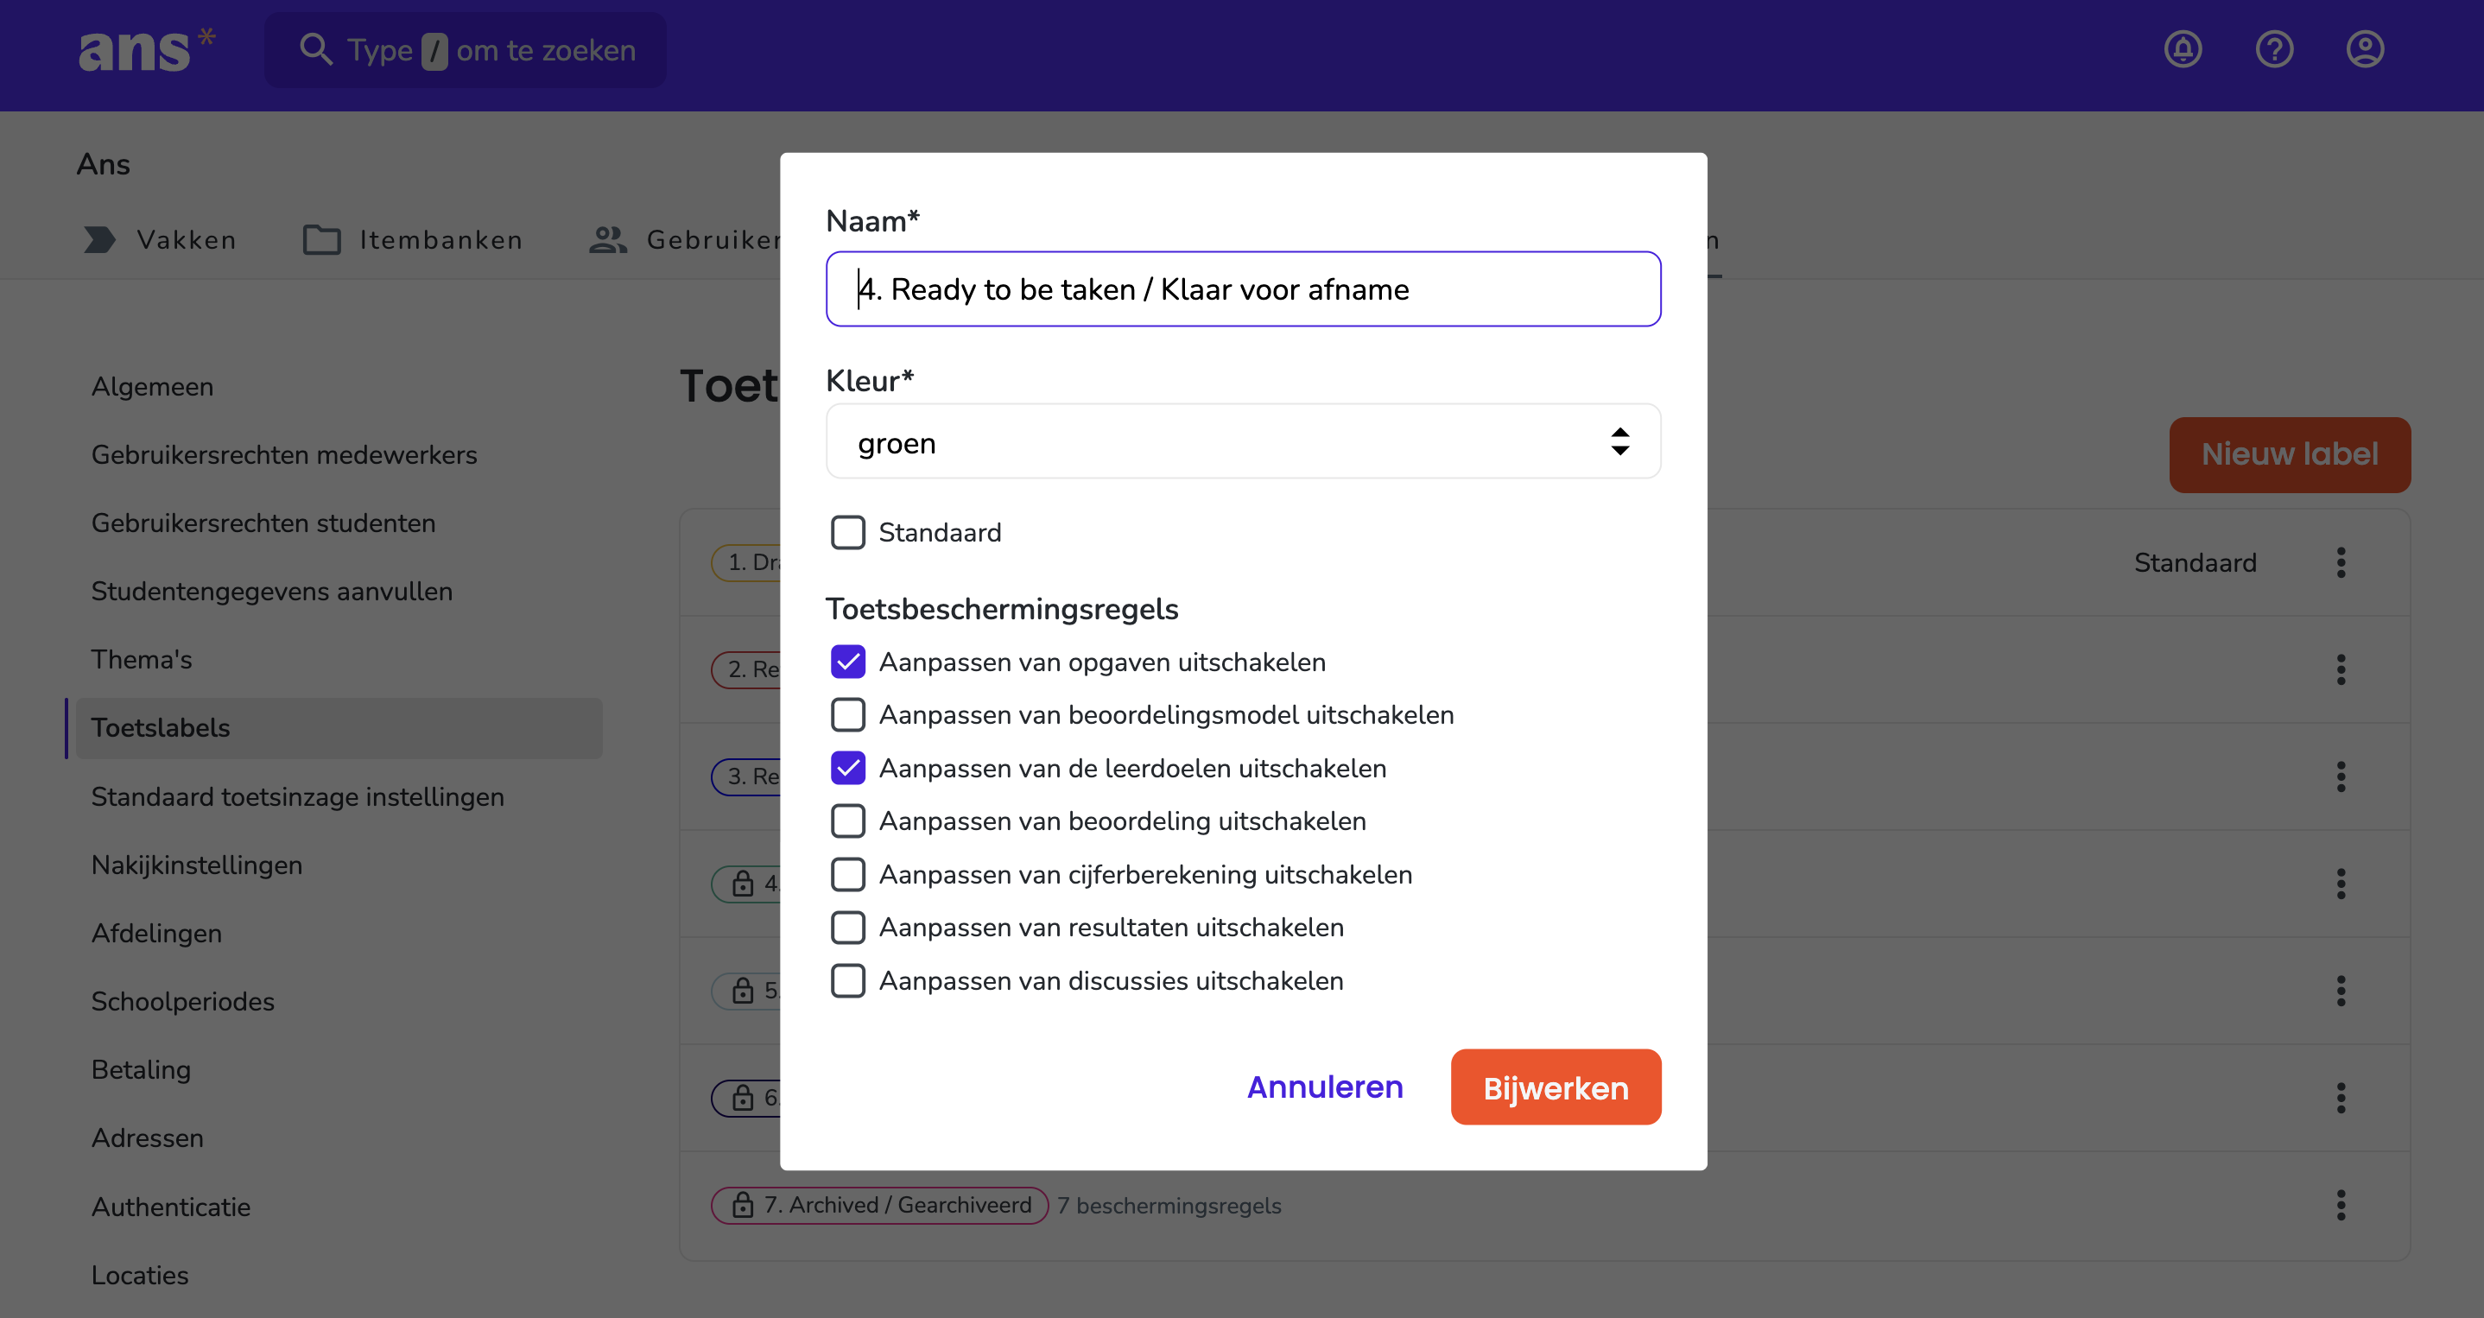The image size is (2484, 1318).
Task: Click the Bijwerken button
Action: pos(1556,1087)
